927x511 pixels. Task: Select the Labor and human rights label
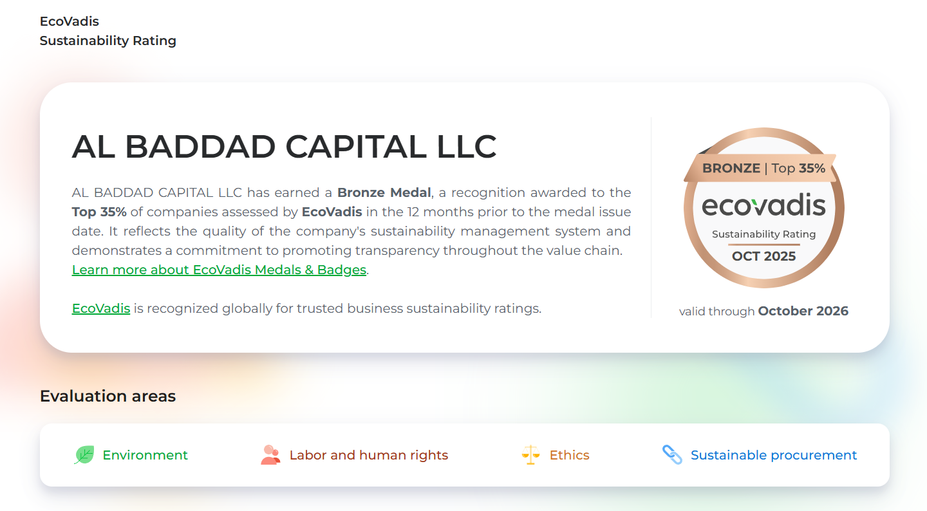(368, 455)
